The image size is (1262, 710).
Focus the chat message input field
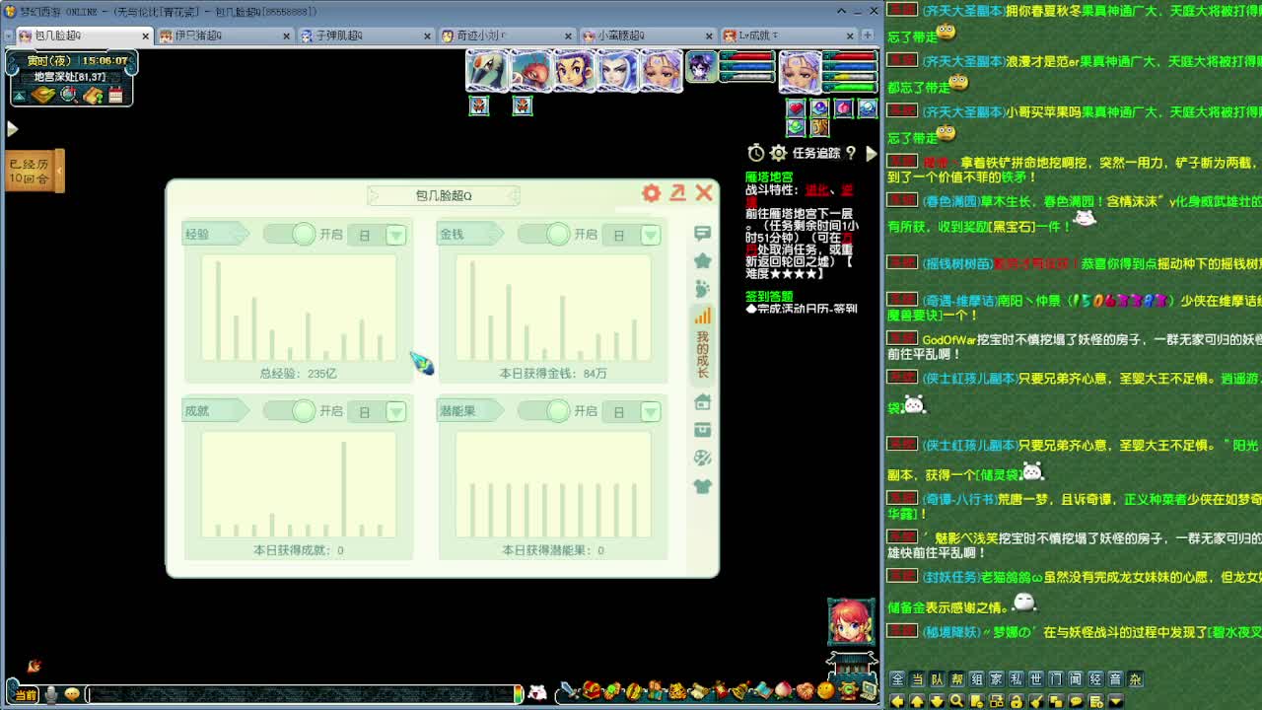coord(301,695)
